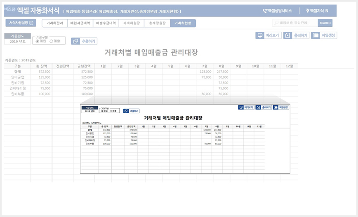Viewport: 358px width, 217px height.
Task: Click the 미리보기 preview button
Action: point(268,35)
